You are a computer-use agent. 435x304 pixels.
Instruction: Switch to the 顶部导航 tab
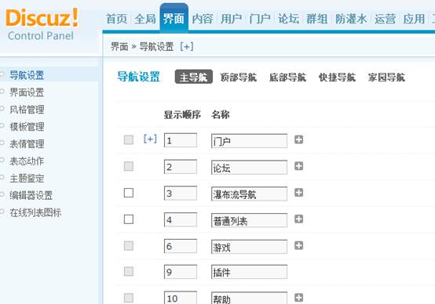(x=238, y=78)
